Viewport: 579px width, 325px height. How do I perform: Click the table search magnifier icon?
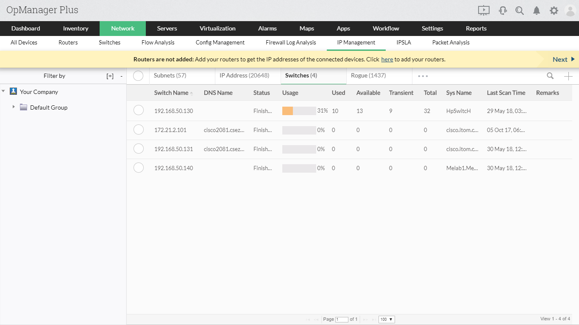550,76
